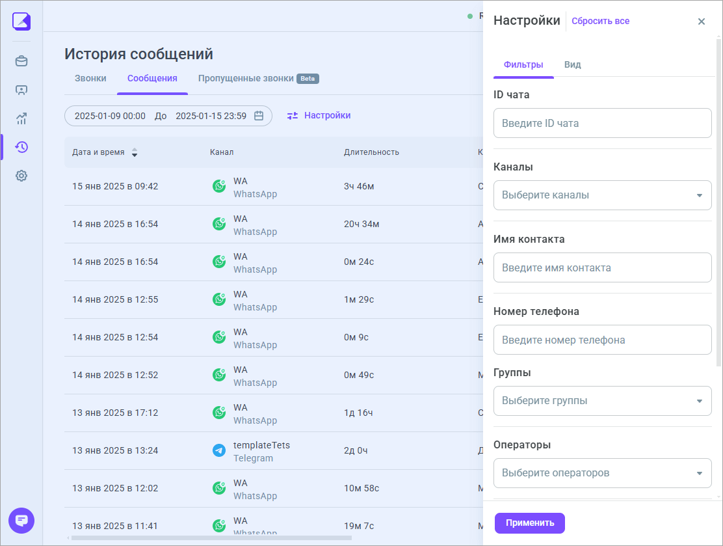Click start date 2025-01-09 00:00
The height and width of the screenshot is (546, 723).
click(x=110, y=116)
